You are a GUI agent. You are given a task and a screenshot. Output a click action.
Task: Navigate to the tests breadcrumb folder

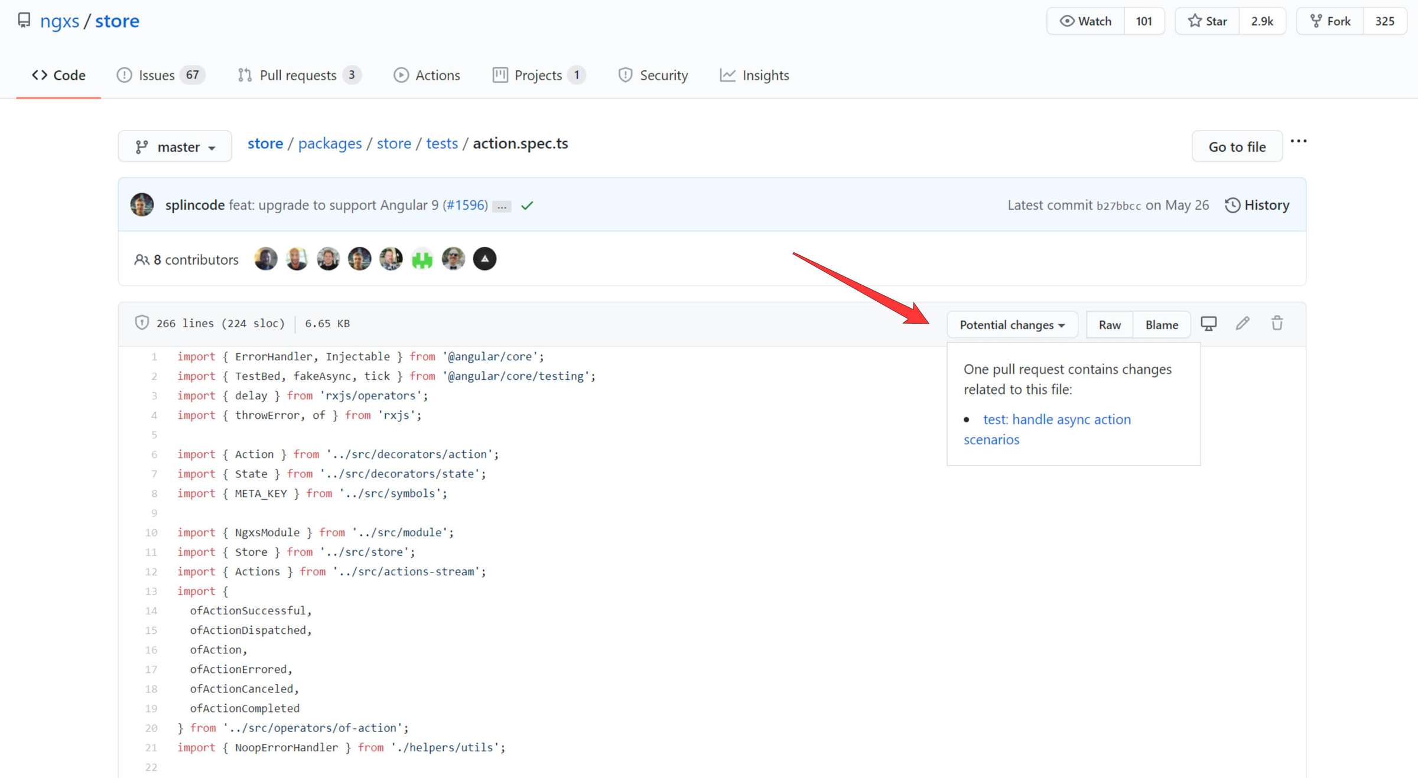[442, 144]
